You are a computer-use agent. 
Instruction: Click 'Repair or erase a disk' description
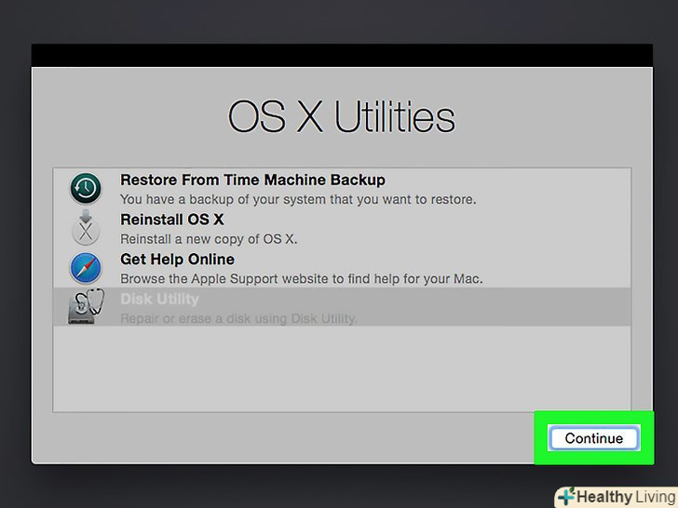pyautogui.click(x=238, y=319)
